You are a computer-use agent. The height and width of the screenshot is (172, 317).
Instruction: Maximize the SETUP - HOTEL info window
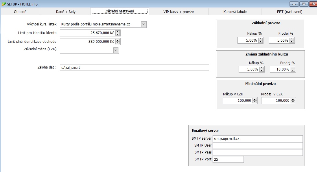(x=304, y=4)
